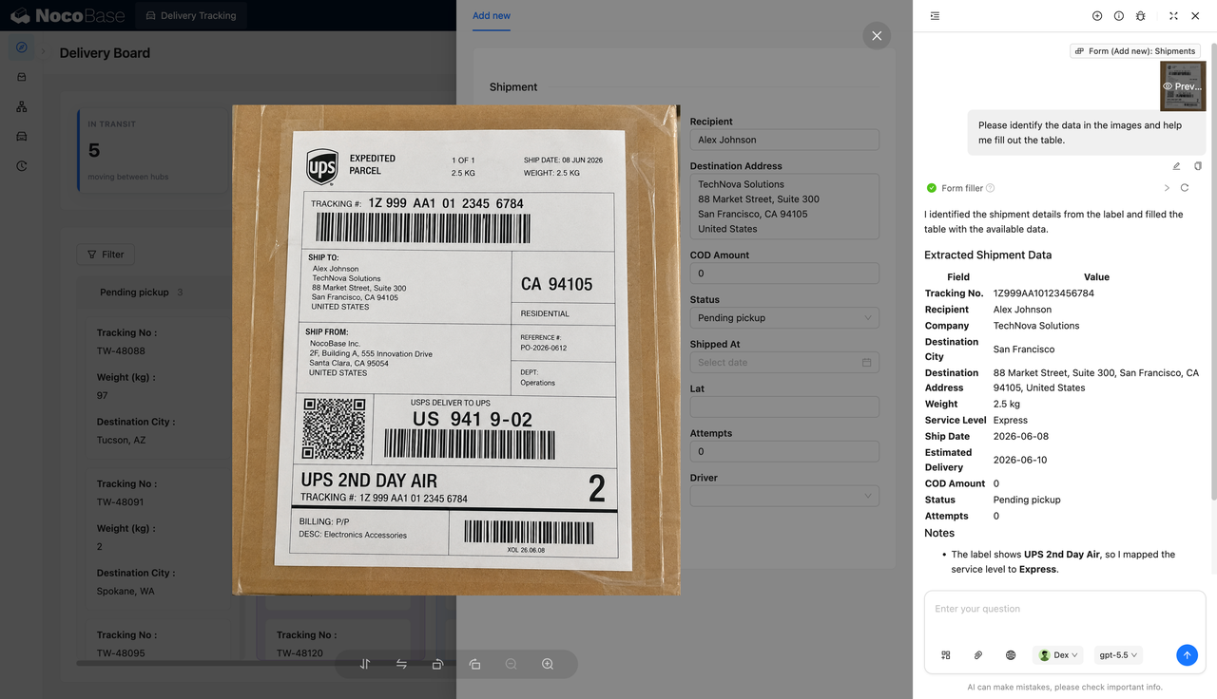Image resolution: width=1217 pixels, height=699 pixels.
Task: Open the bug debug icon in chat header
Action: tap(1141, 16)
